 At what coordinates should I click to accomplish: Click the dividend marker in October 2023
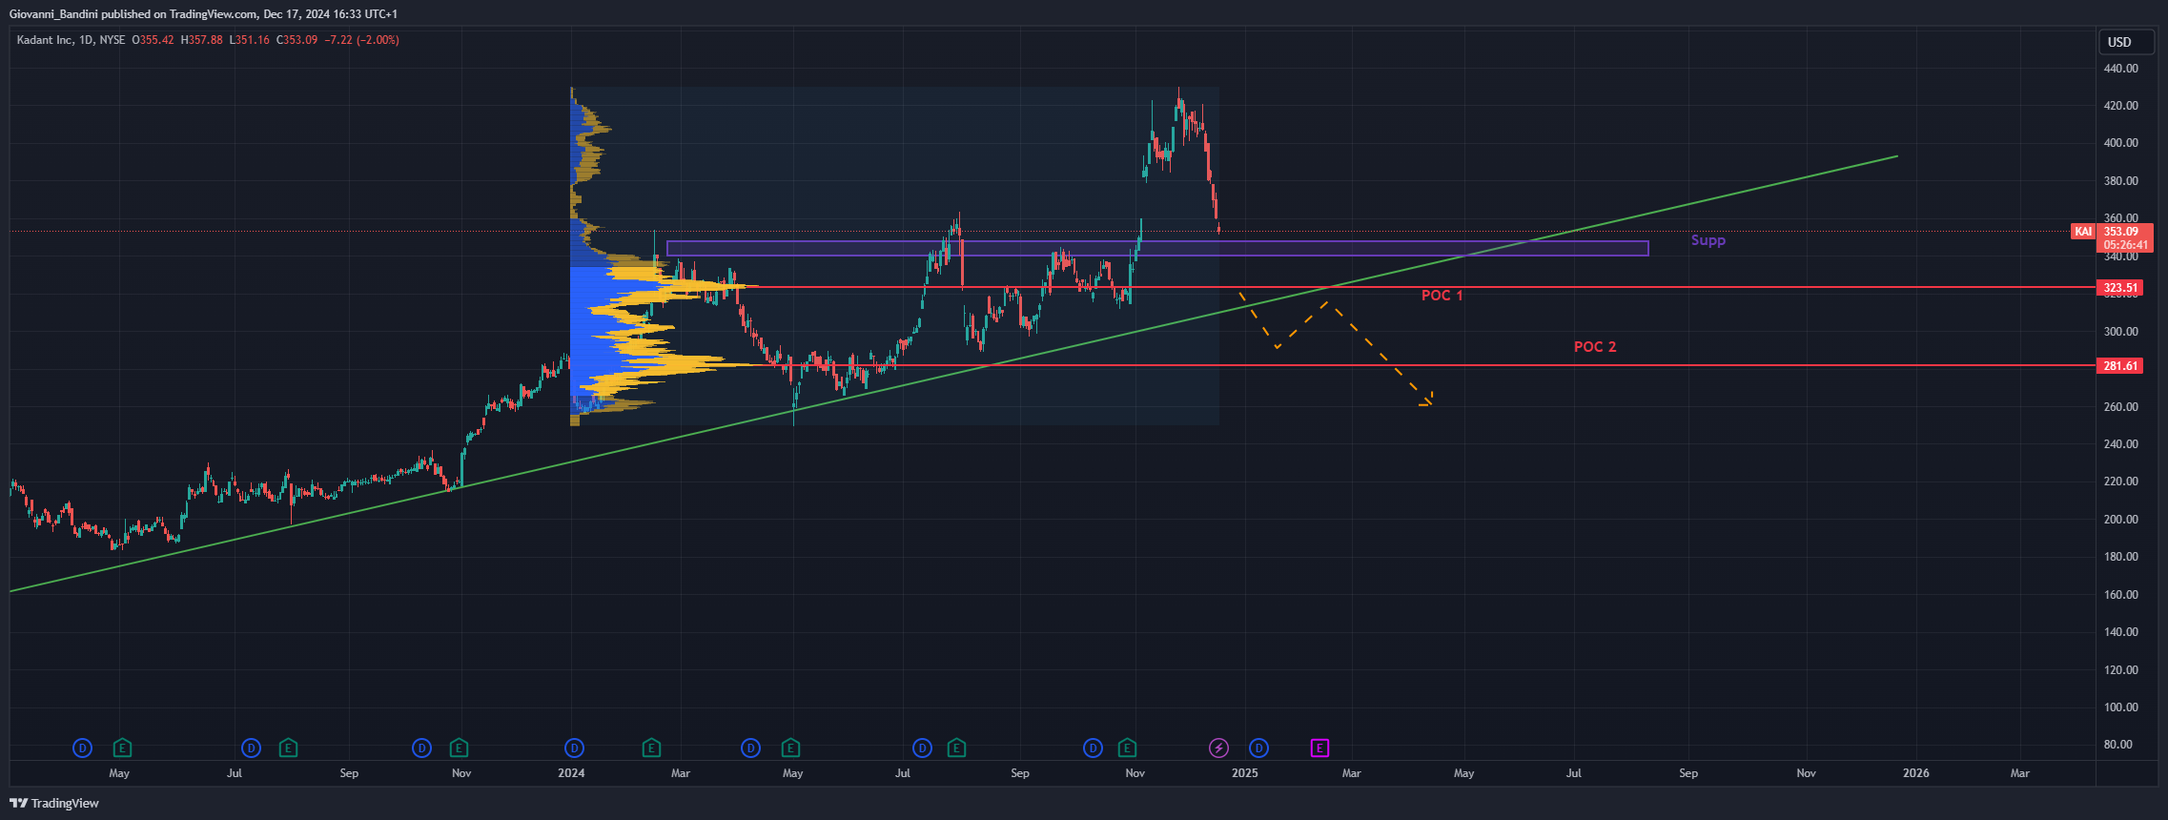point(421,748)
